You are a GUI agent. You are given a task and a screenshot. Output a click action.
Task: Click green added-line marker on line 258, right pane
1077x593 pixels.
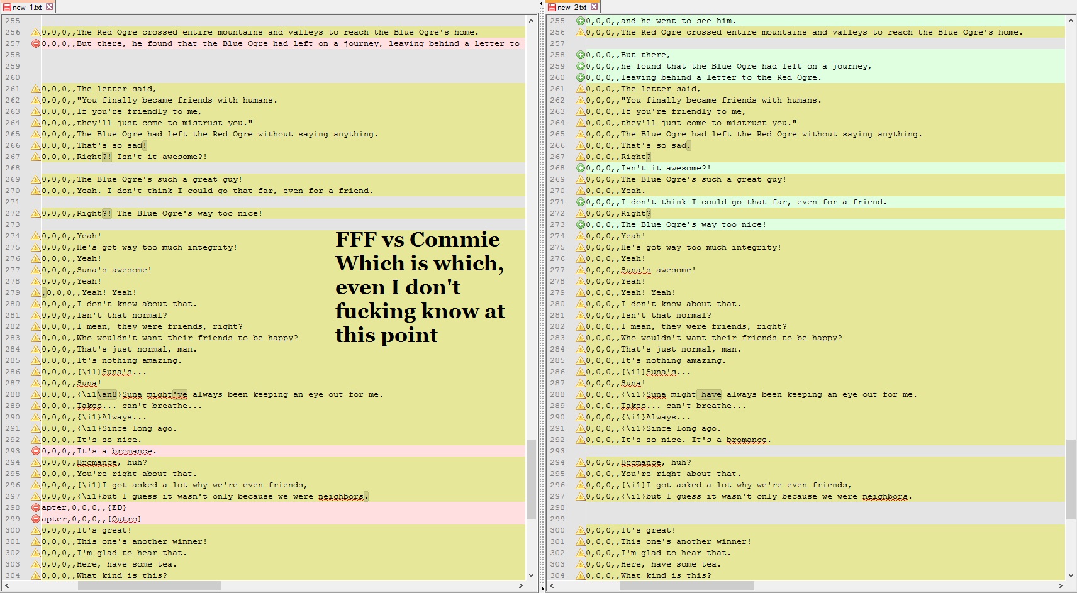point(581,55)
